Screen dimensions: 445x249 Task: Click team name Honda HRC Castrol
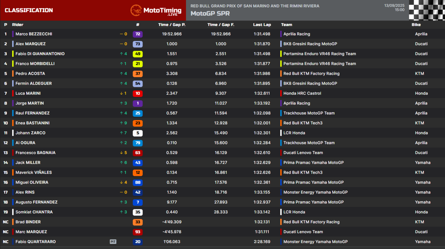[302, 93]
